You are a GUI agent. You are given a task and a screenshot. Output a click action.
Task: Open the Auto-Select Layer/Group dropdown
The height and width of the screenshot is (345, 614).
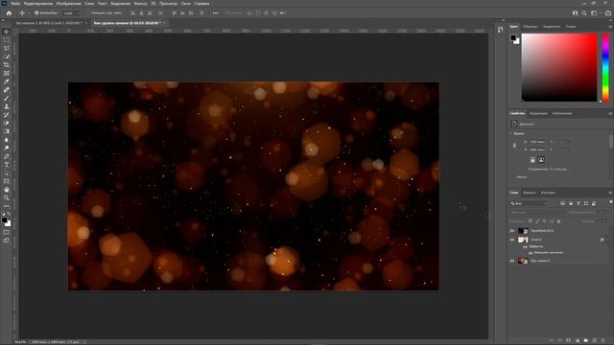pyautogui.click(x=72, y=12)
